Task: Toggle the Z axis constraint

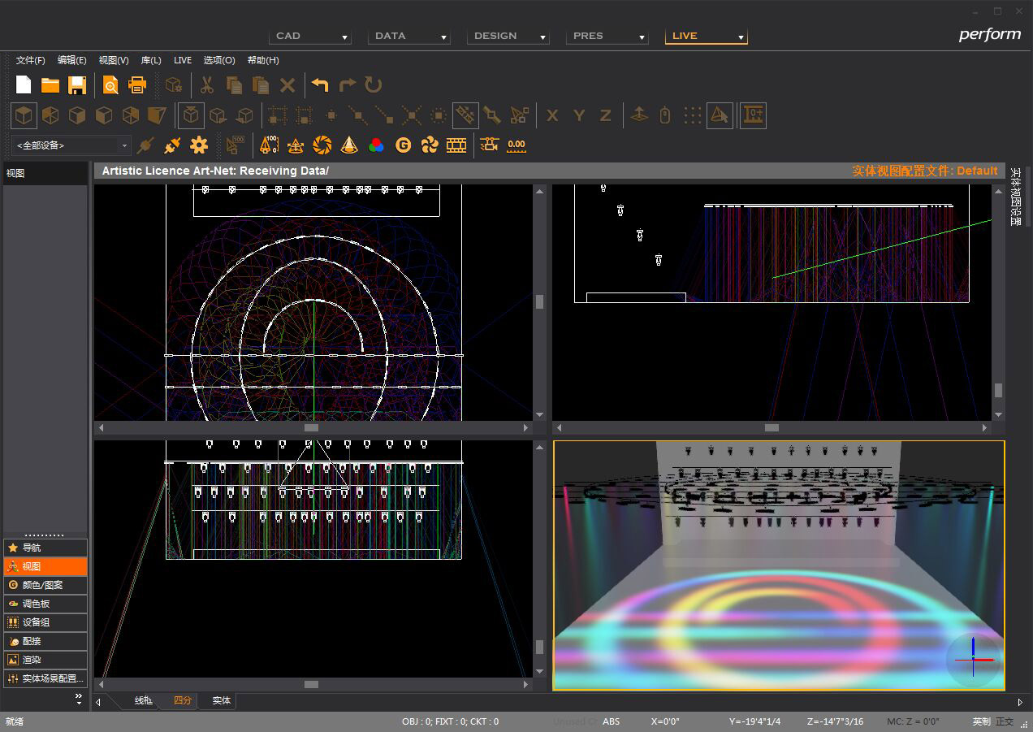Action: click(x=605, y=116)
